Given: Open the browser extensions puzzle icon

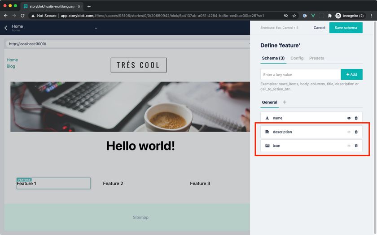Looking at the screenshot, I should (329, 16).
